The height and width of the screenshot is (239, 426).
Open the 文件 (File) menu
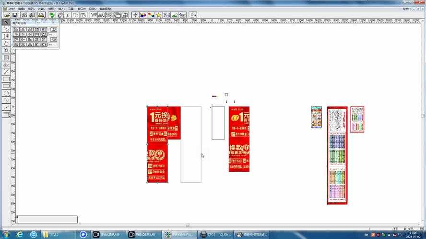click(11, 9)
